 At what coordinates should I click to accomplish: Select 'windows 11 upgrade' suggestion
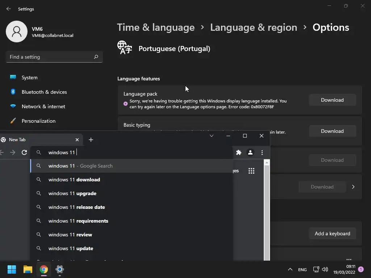point(132,193)
